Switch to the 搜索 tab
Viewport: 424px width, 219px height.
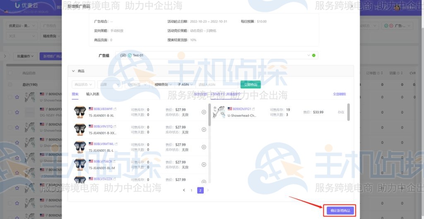(x=75, y=94)
